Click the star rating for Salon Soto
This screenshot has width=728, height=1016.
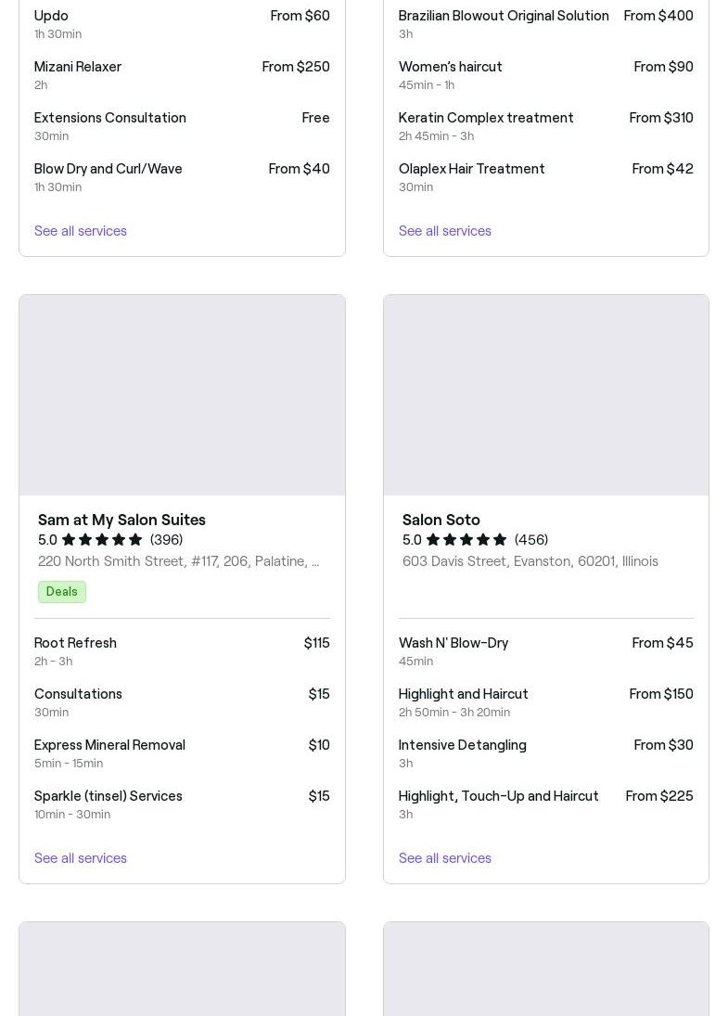(x=466, y=540)
